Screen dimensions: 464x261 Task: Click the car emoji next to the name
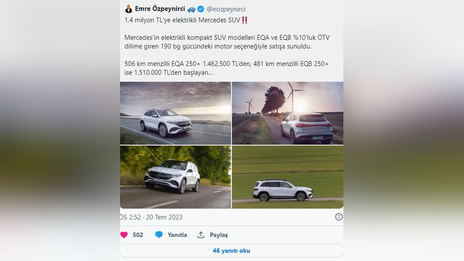point(191,9)
